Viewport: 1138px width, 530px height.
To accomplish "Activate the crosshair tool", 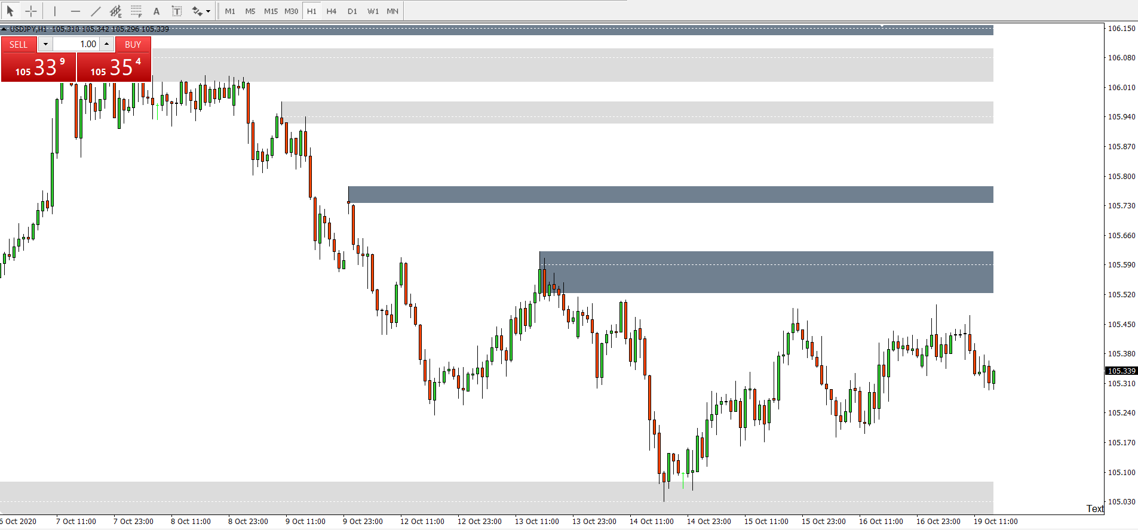I will (31, 11).
